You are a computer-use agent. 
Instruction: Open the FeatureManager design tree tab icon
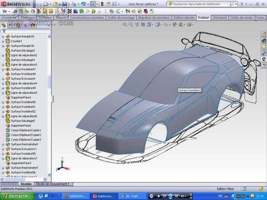4,26
